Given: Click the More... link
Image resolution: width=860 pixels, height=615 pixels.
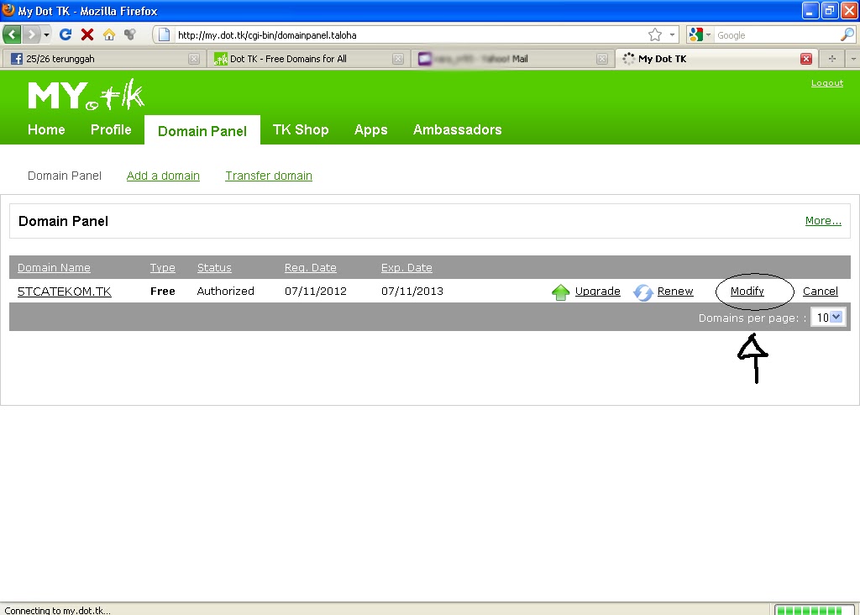Looking at the screenshot, I should [823, 221].
